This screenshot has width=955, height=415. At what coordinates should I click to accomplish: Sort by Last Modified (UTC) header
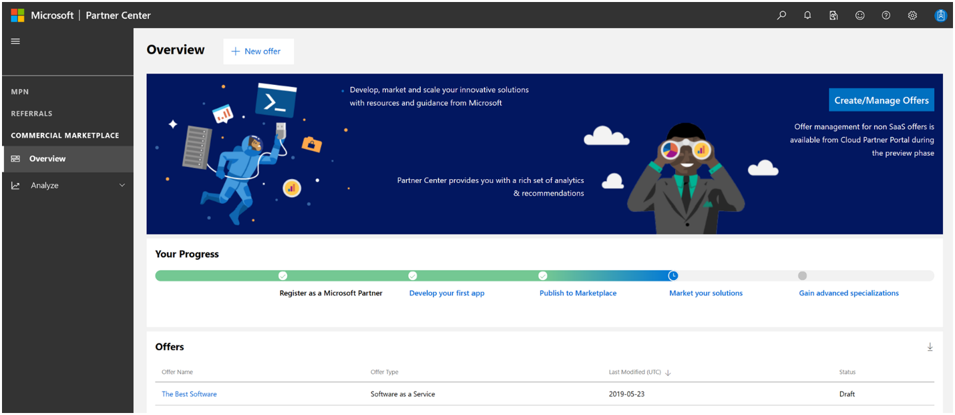[635, 372]
